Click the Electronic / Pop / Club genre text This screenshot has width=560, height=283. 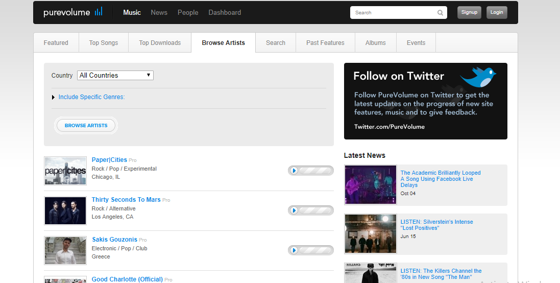[x=119, y=248]
